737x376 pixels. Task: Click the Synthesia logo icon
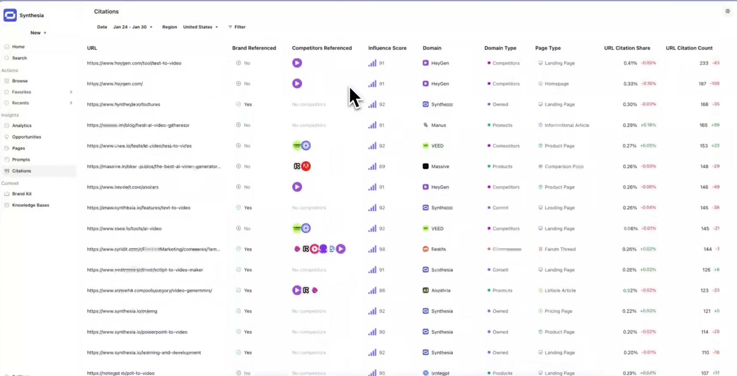click(10, 15)
